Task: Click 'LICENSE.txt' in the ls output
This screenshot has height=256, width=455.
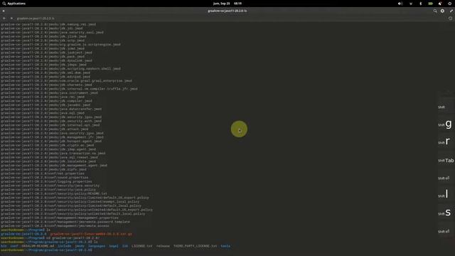Action: (x=142, y=246)
